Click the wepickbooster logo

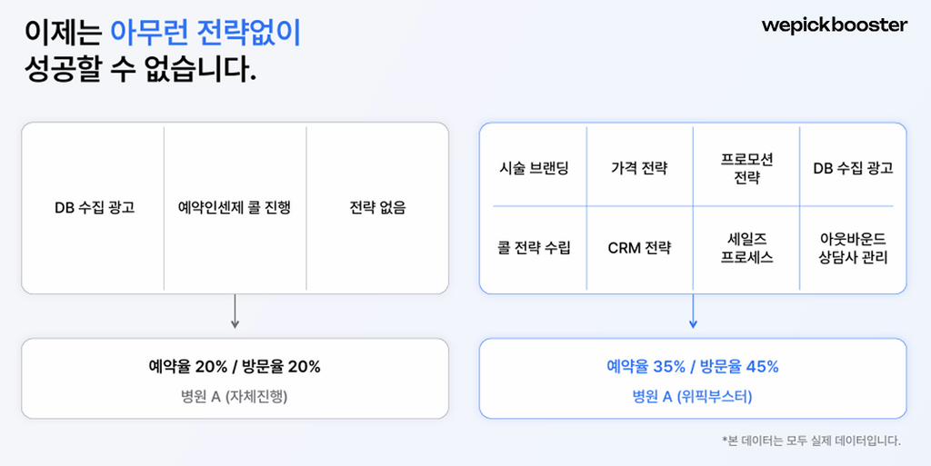coord(835,25)
